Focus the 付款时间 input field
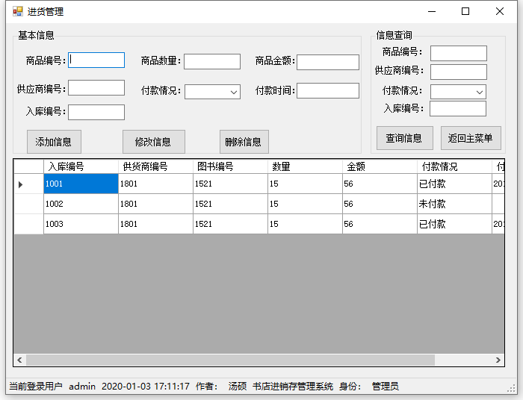Screen dimensions: 523x400 328,90
